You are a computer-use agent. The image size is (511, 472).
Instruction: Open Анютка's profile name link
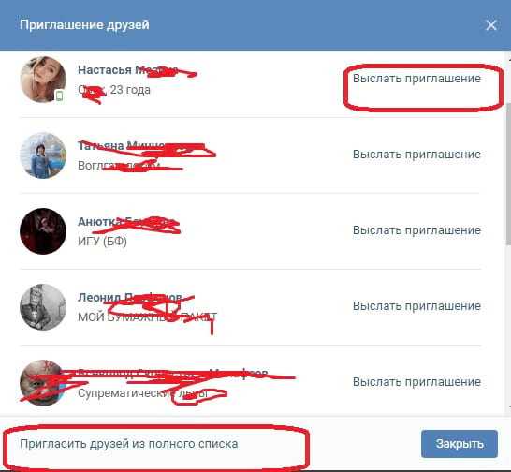[127, 222]
